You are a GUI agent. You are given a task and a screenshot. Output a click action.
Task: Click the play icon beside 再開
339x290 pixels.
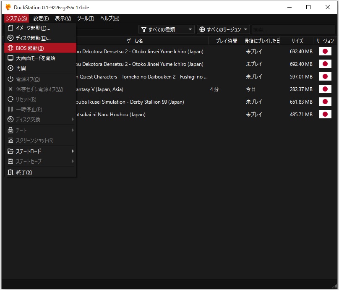(10, 68)
